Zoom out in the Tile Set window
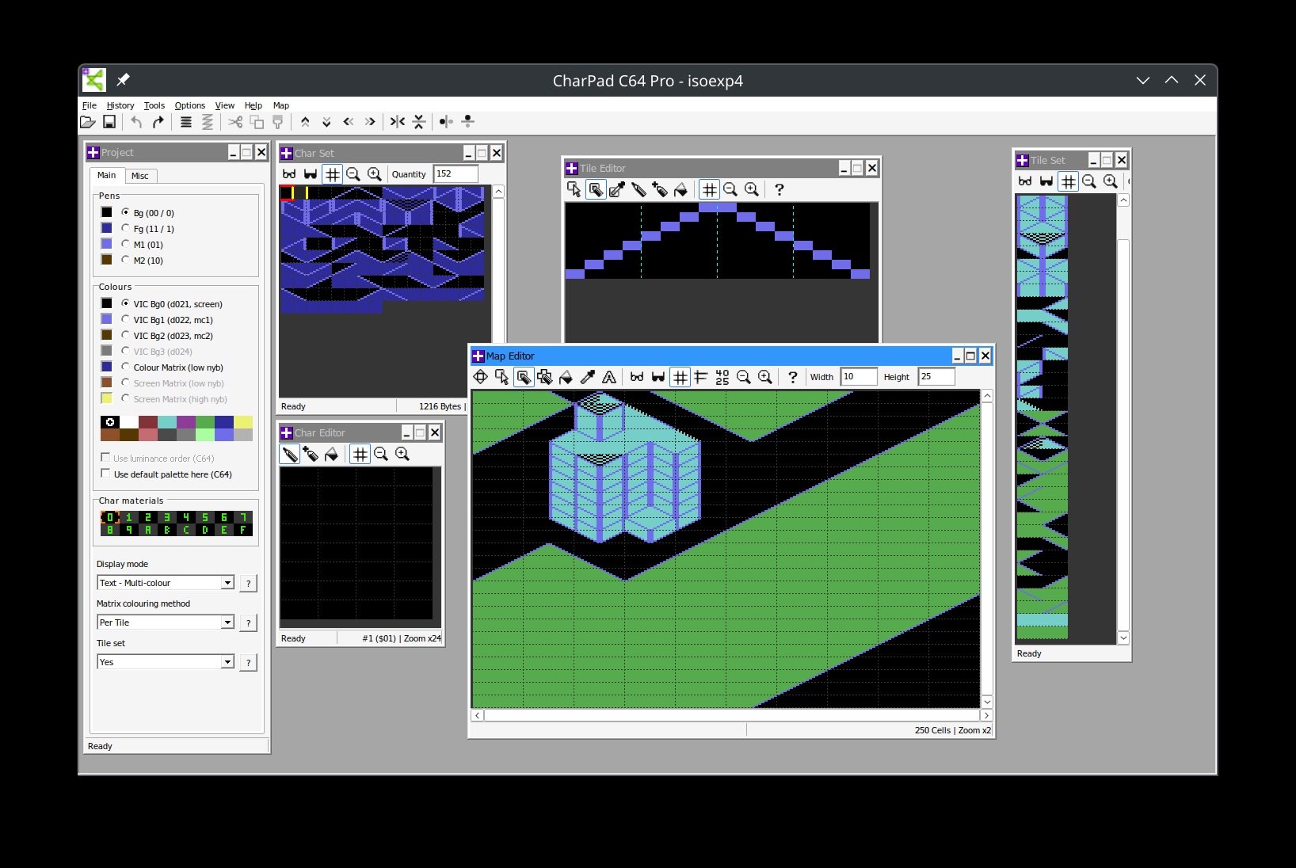 pyautogui.click(x=1089, y=181)
